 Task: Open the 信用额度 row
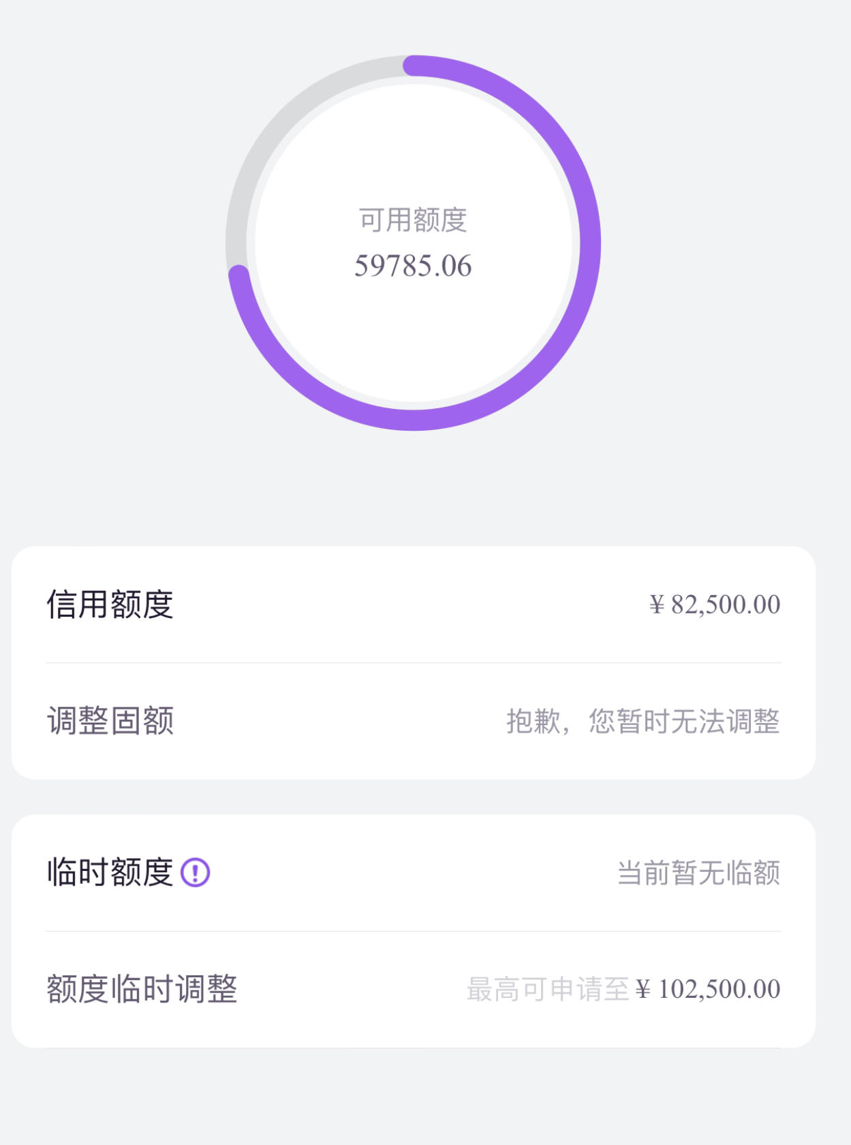point(414,605)
